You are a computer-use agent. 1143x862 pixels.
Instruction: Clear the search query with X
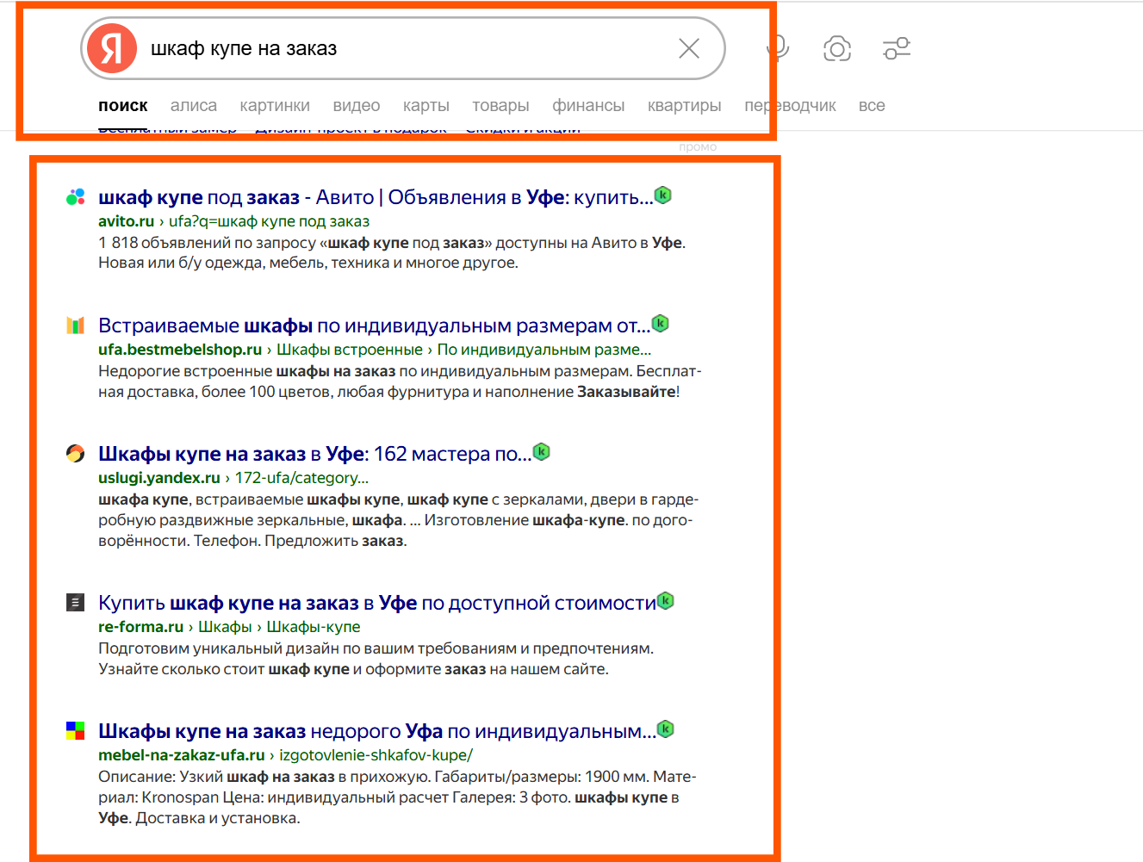(x=689, y=48)
